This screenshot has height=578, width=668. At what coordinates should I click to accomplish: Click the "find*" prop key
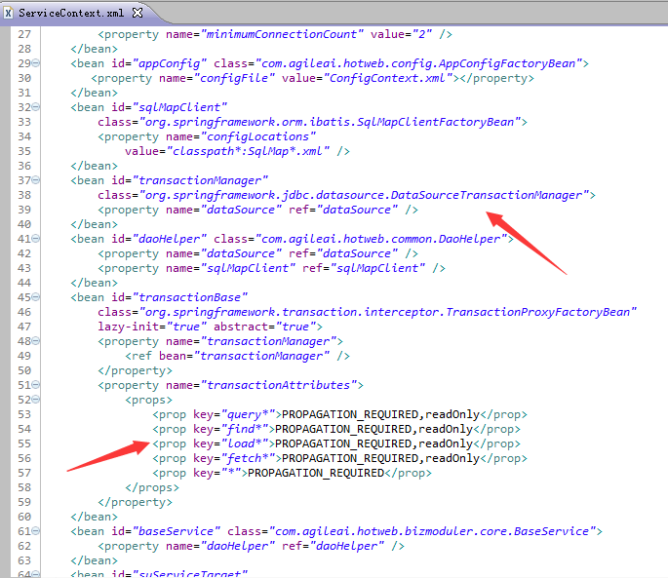point(245,429)
